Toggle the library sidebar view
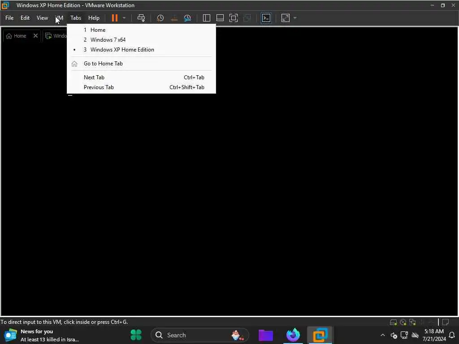Viewport: 459px width, 344px height. pyautogui.click(x=206, y=18)
